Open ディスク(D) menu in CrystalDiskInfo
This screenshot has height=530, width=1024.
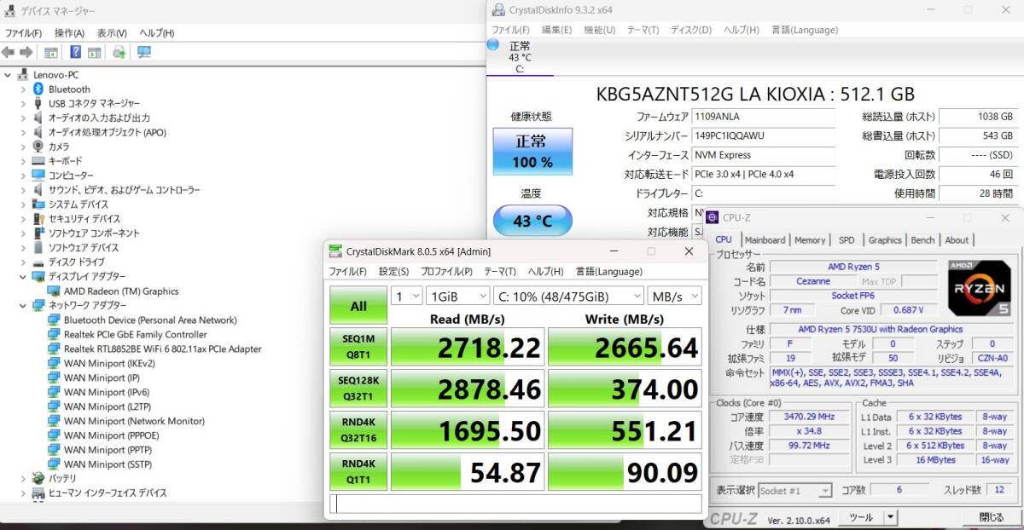(x=691, y=29)
